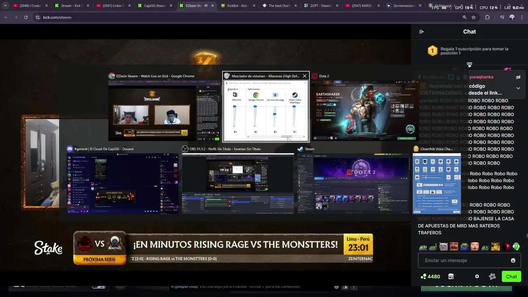Click the Google Chrome volume slider in the mixer

(255, 116)
